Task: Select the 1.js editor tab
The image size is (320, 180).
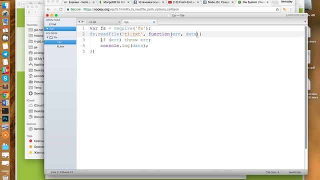Action: [x=139, y=22]
